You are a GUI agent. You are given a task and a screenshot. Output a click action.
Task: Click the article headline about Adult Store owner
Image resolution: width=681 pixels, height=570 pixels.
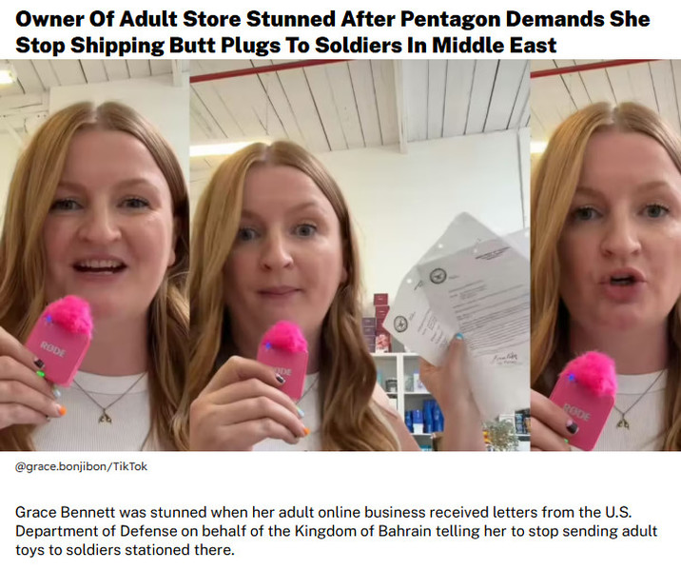pos(333,32)
